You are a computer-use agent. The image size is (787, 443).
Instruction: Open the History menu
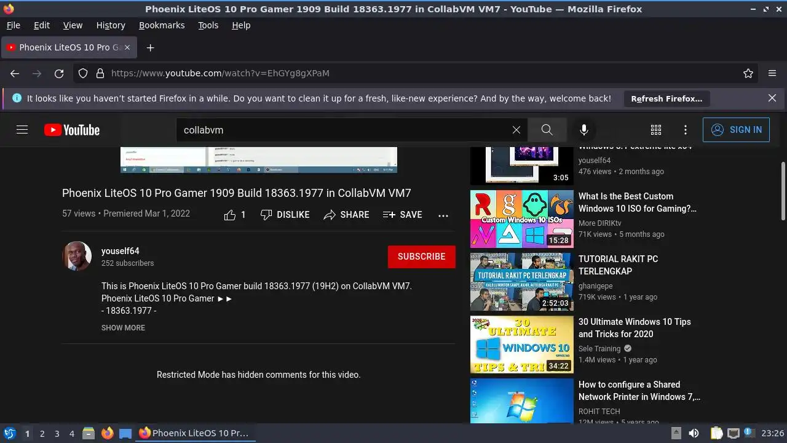pyautogui.click(x=111, y=25)
